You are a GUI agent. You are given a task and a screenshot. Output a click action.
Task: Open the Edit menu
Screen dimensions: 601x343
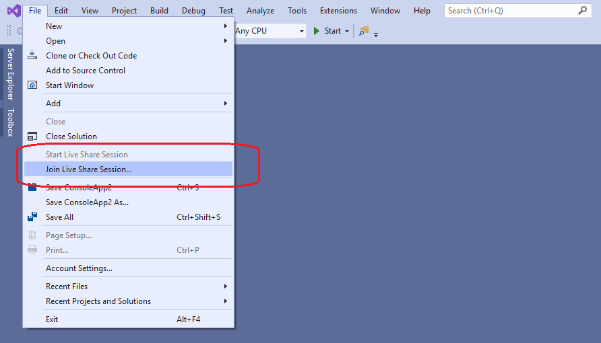click(61, 11)
